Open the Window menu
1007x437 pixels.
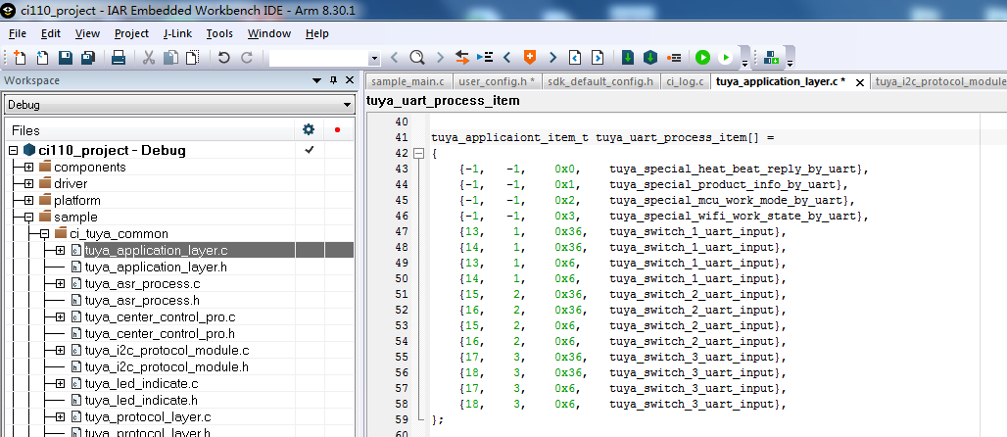click(269, 33)
